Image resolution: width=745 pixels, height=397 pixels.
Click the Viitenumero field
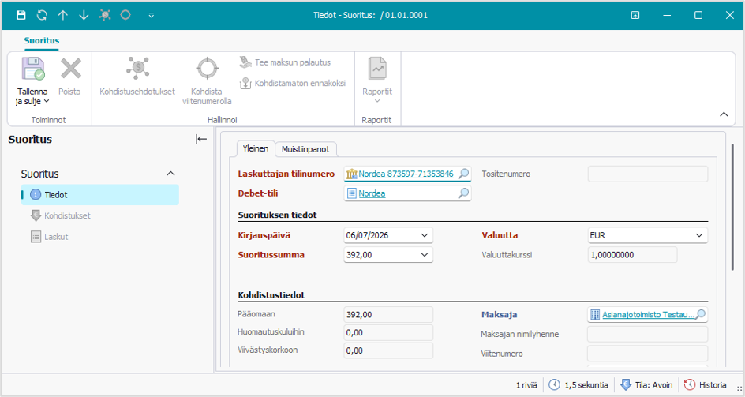648,354
